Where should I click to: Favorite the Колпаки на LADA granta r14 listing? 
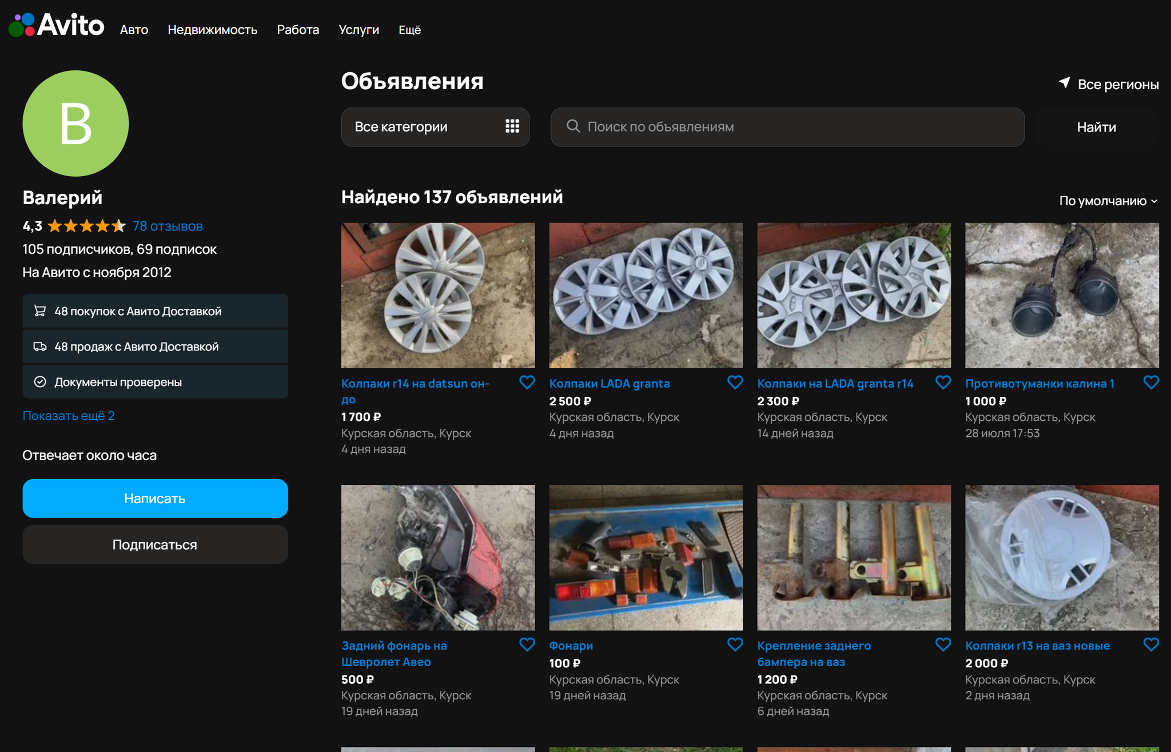pos(943,383)
